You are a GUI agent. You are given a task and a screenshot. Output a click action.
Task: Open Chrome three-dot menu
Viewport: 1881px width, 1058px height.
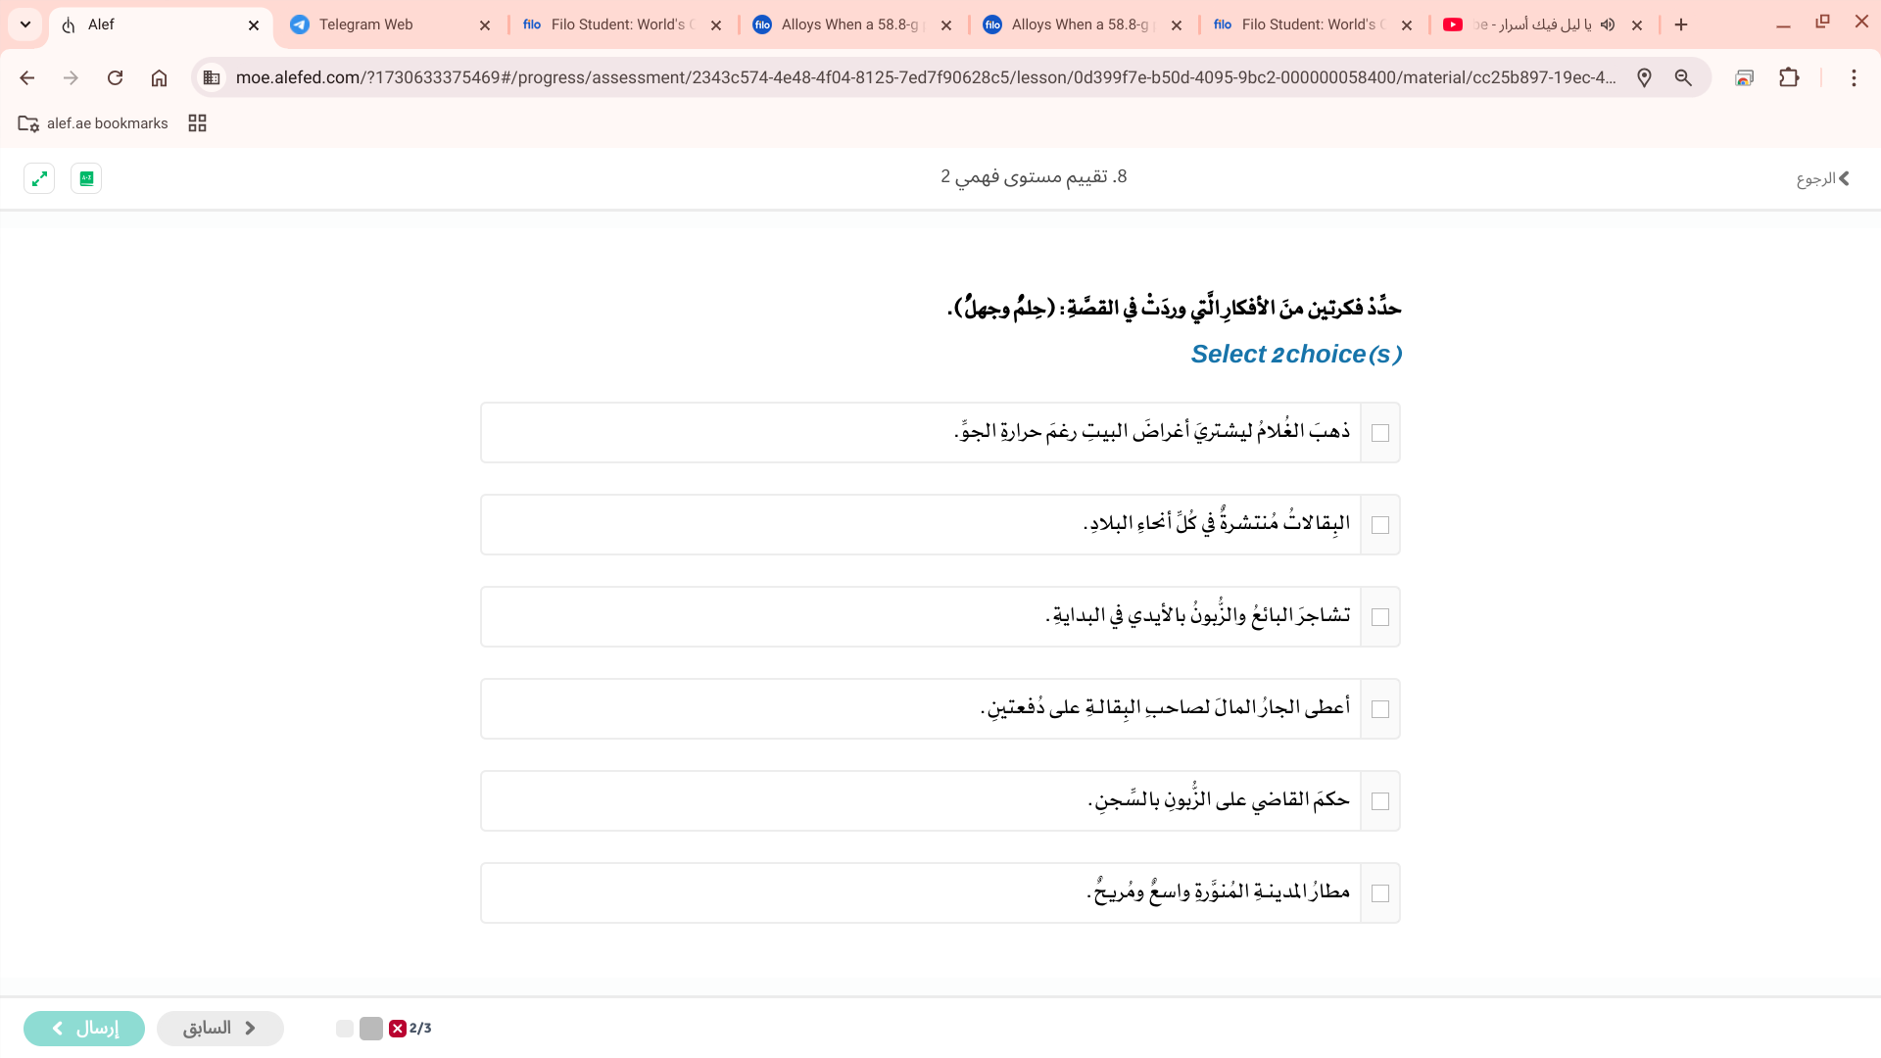coord(1854,77)
